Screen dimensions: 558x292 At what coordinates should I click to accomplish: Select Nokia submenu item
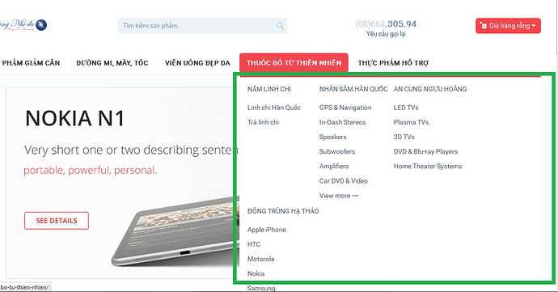click(256, 273)
